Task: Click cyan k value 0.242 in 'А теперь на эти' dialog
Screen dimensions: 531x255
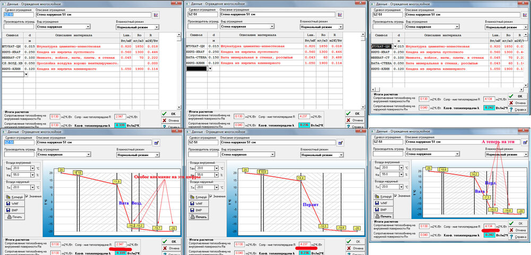Action: [x=490, y=234]
